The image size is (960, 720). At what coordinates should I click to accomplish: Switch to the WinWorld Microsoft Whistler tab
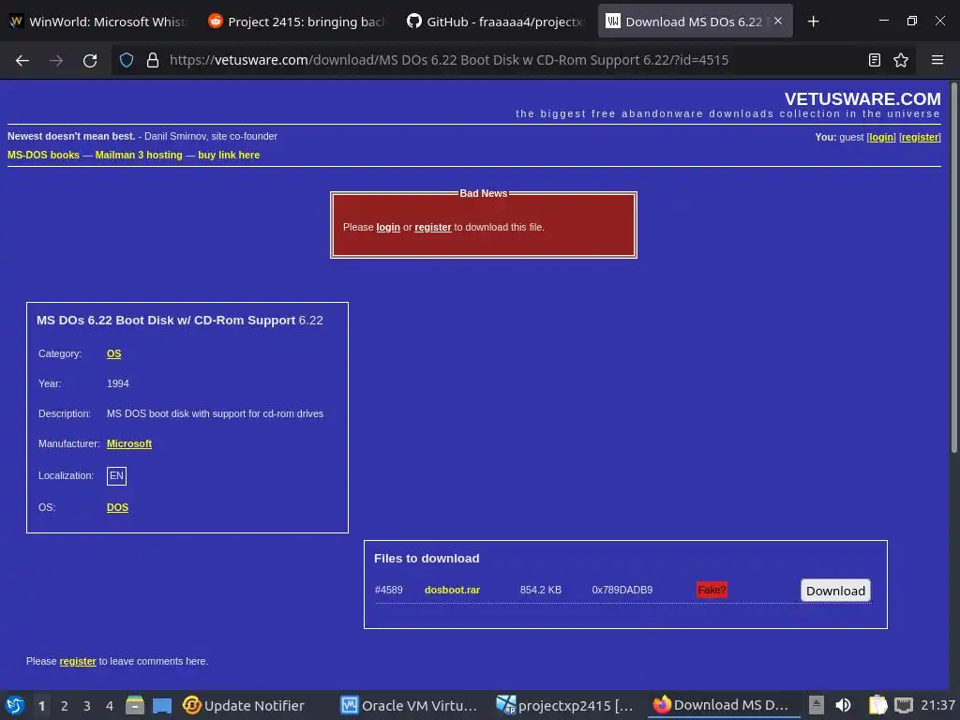[97, 22]
